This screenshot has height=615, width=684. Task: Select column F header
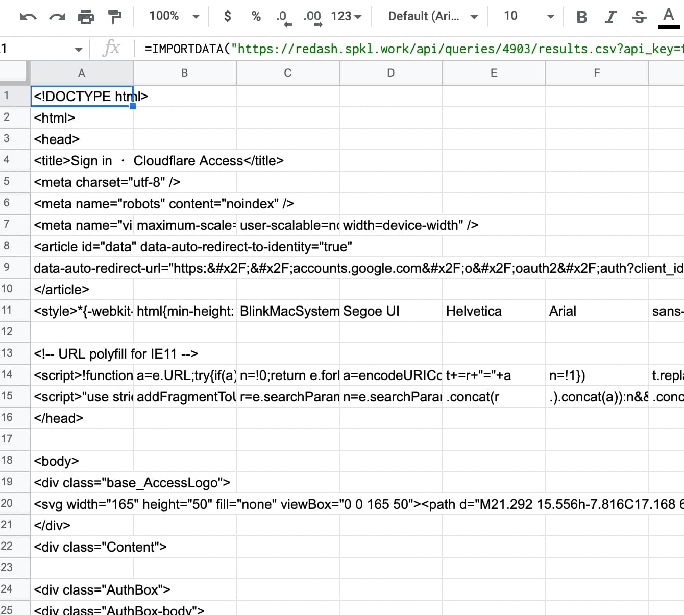(x=597, y=73)
